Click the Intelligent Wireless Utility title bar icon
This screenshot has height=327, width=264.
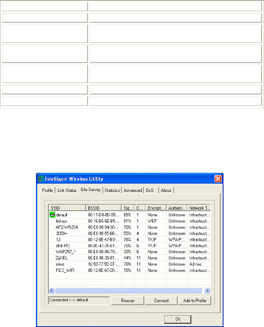[x=40, y=179]
